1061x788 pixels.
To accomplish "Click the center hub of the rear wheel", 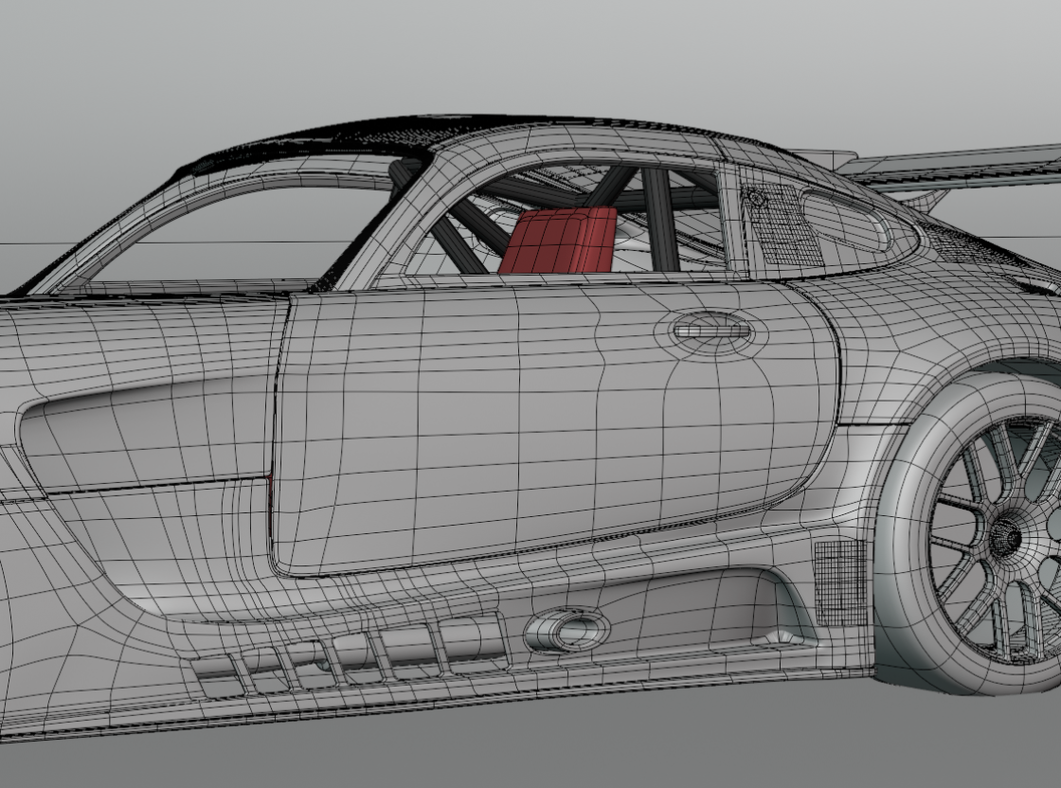I will [1004, 538].
